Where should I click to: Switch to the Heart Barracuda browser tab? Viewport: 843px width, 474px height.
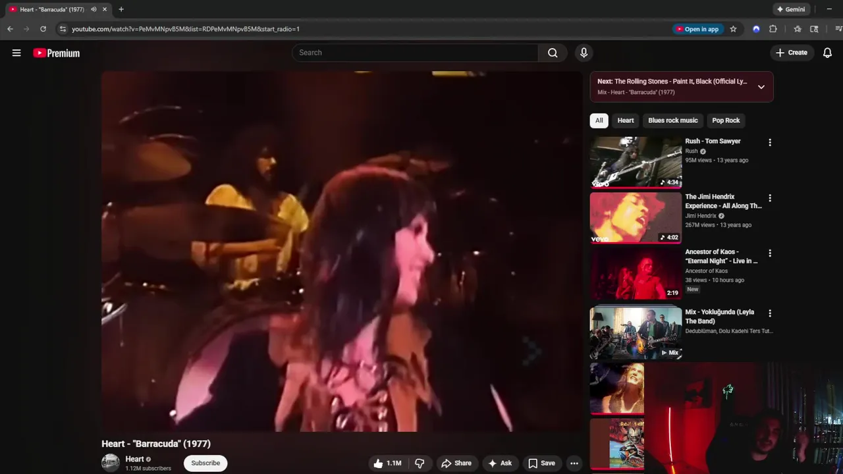[51, 9]
